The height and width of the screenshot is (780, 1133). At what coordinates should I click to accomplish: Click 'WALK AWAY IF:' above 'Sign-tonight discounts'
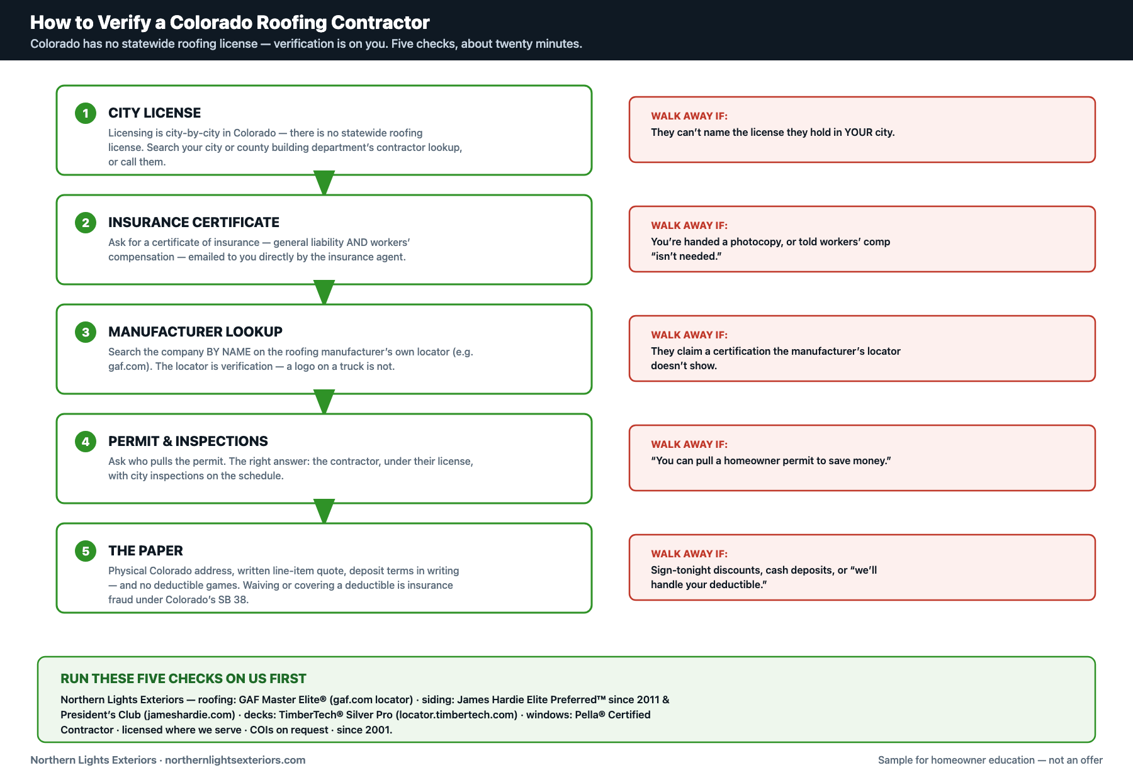tap(689, 554)
